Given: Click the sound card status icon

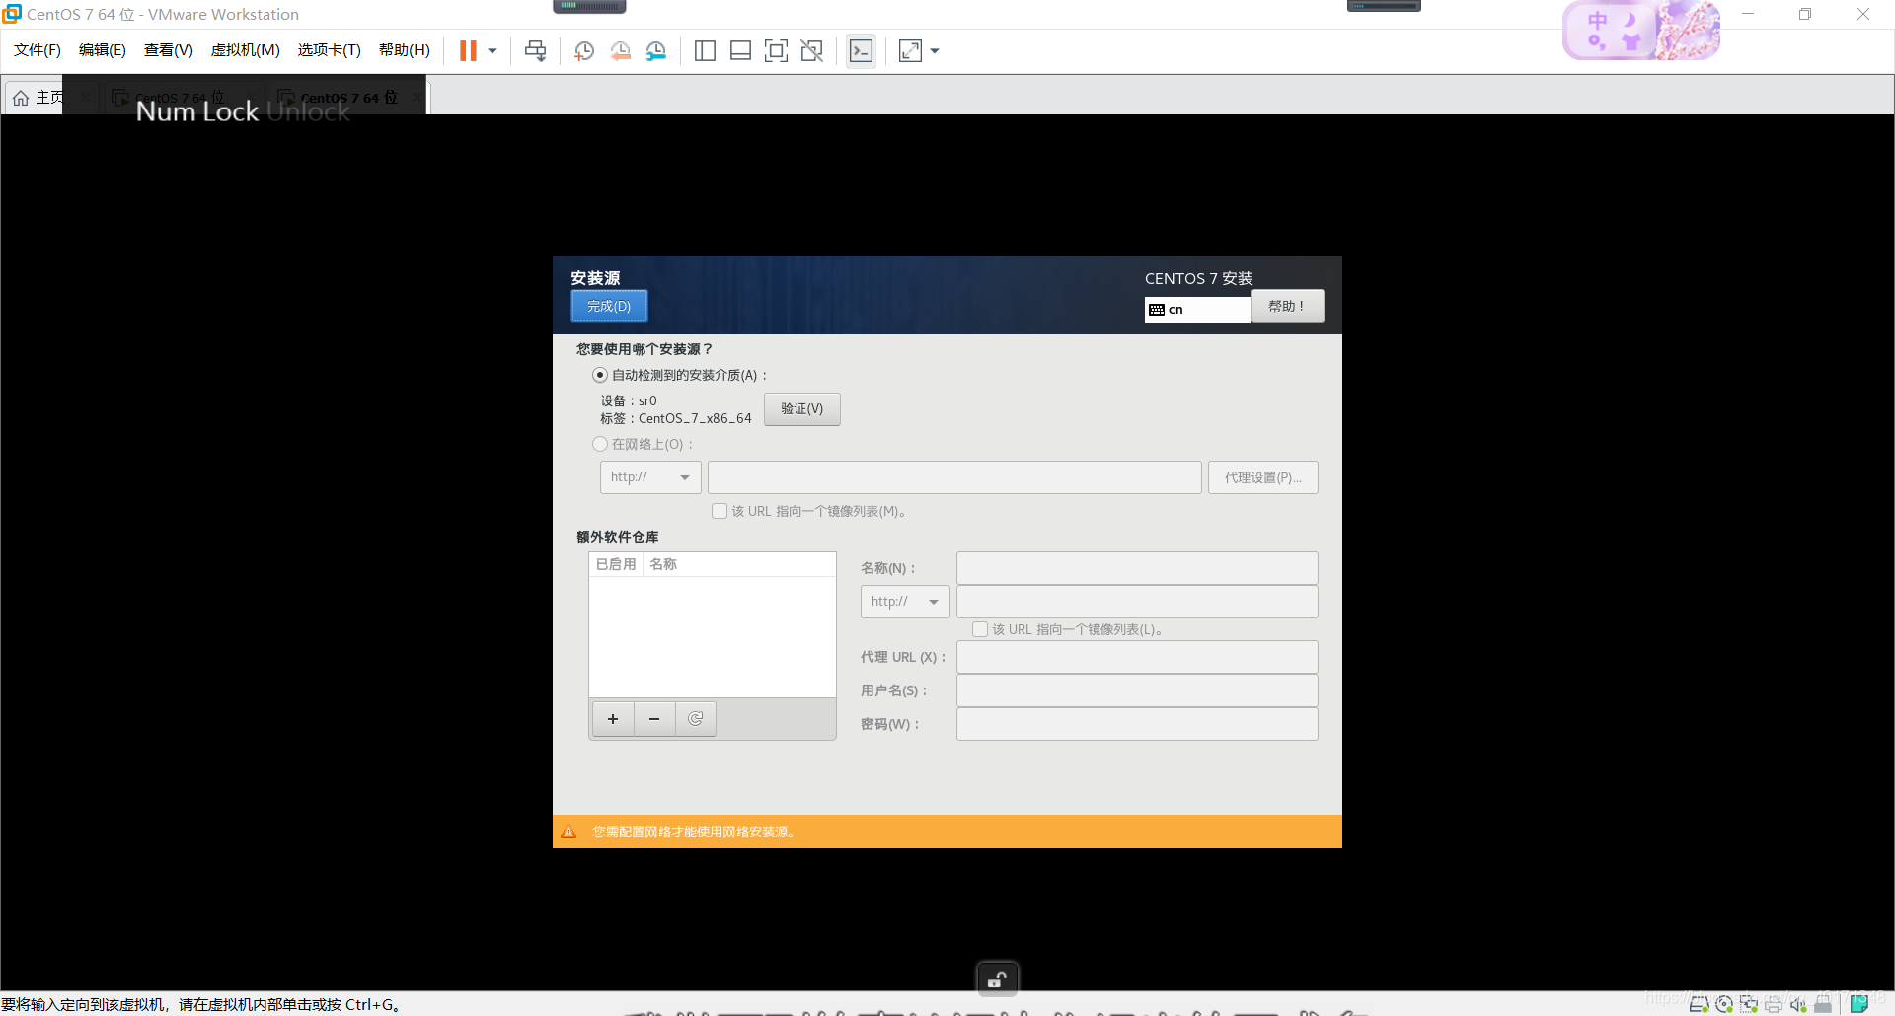Looking at the screenshot, I should point(1798,1004).
